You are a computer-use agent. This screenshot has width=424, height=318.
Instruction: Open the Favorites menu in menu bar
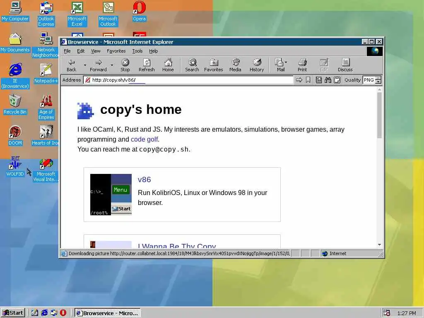pyautogui.click(x=116, y=51)
